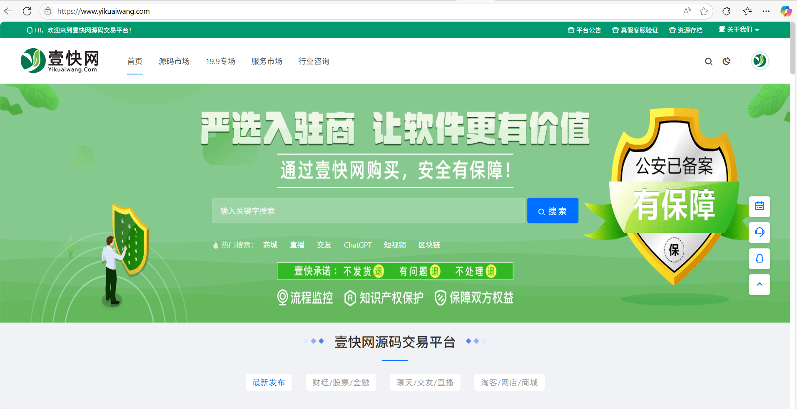Open the favorites list icon
This screenshot has width=797, height=409.
(747, 11)
